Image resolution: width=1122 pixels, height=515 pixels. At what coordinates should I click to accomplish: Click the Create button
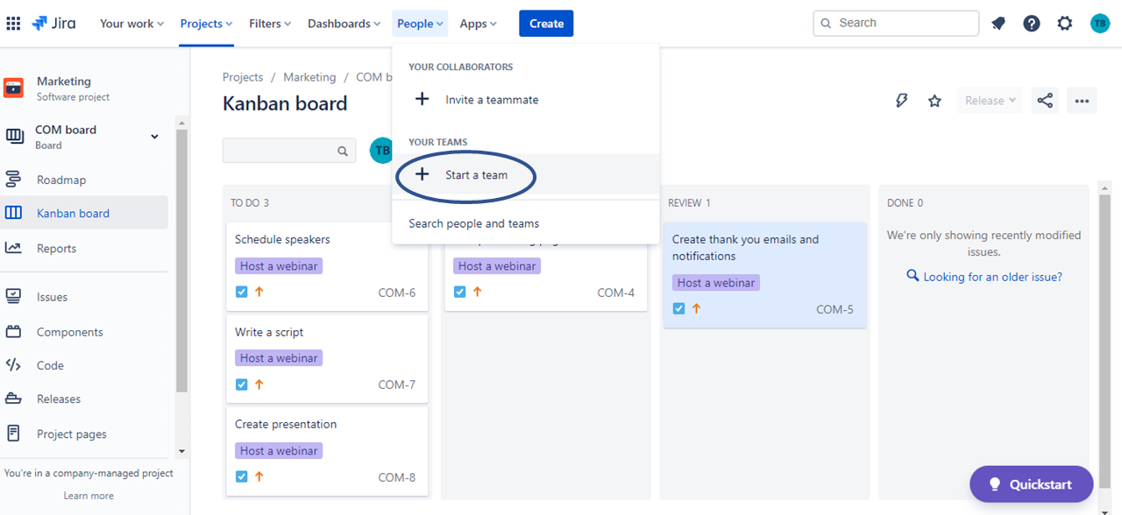point(545,23)
